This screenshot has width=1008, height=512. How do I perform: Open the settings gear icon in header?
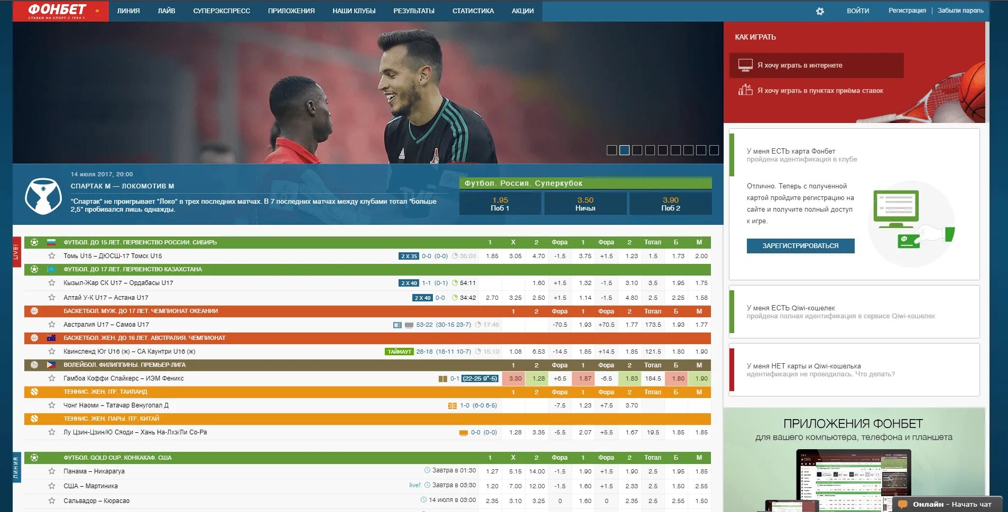[820, 11]
